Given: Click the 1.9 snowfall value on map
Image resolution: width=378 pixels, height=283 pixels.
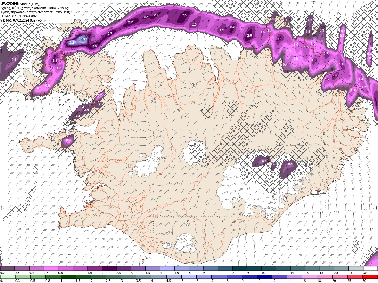Looking at the screenshot, I should (222, 30).
